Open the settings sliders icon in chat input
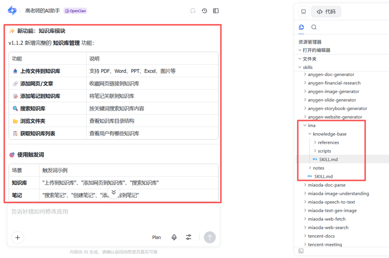The height and width of the screenshot is (258, 389). pyautogui.click(x=189, y=237)
